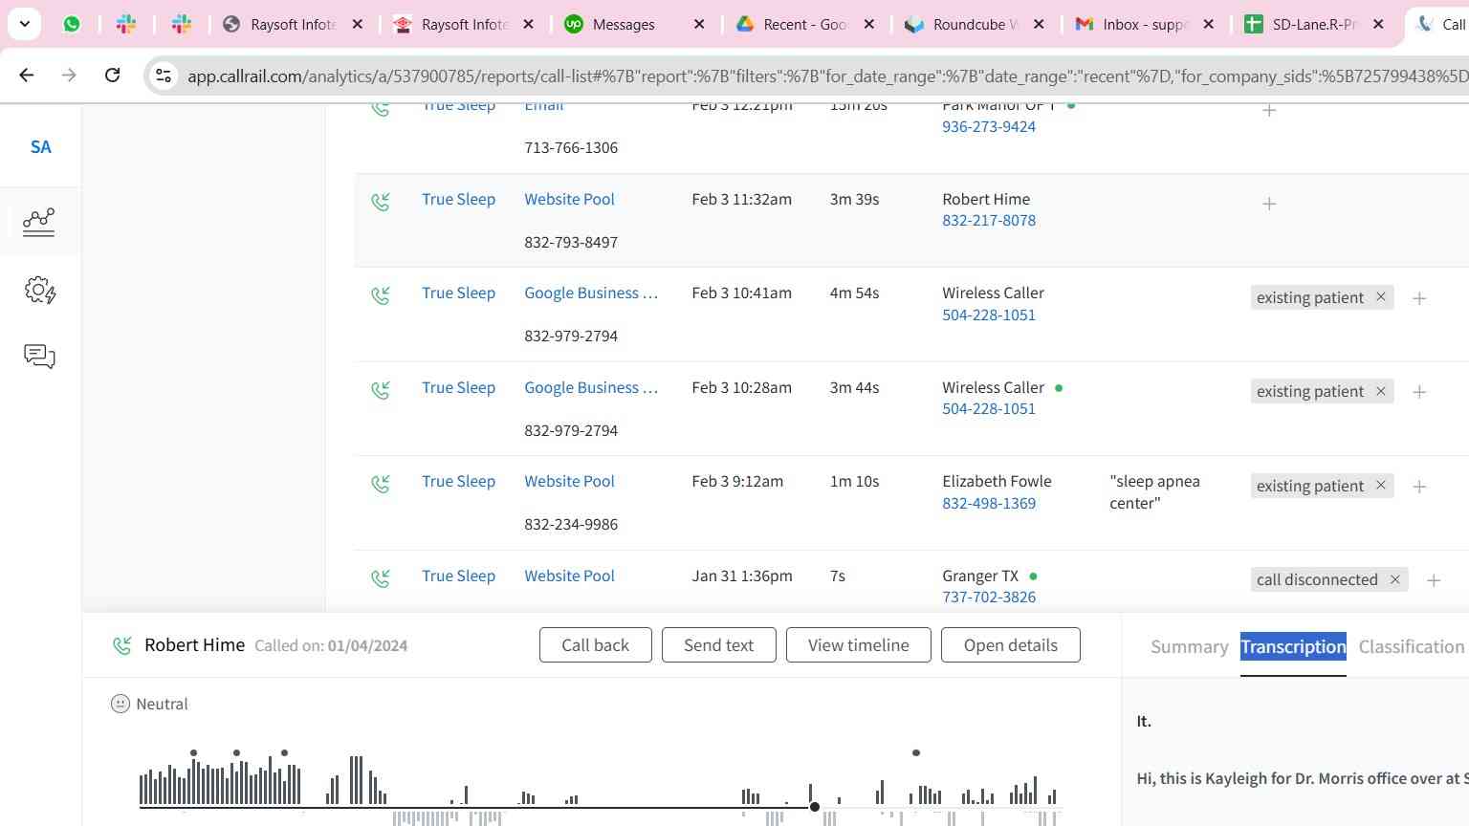The width and height of the screenshot is (1469, 826).
Task: Click the Call back button
Action: 595,645
